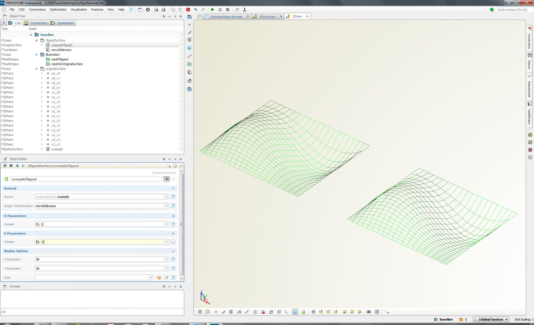Viewport: 534px width, 325px height.
Task: Open the Features menu
Action: tap(97, 10)
